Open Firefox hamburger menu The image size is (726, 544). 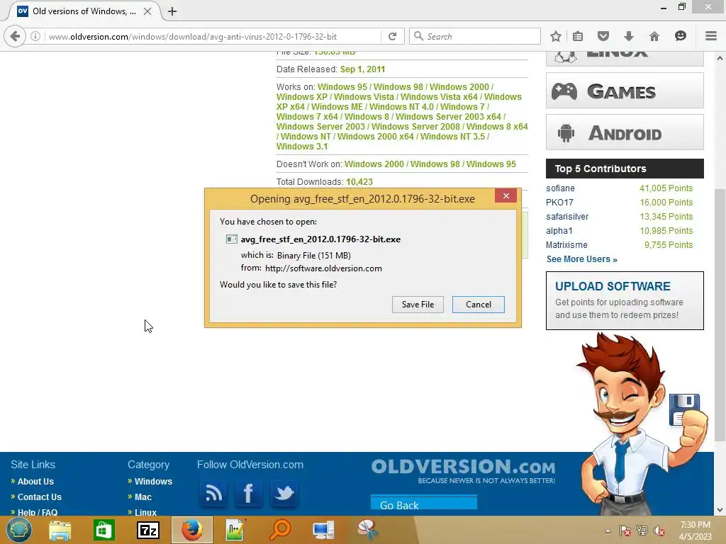[710, 36]
